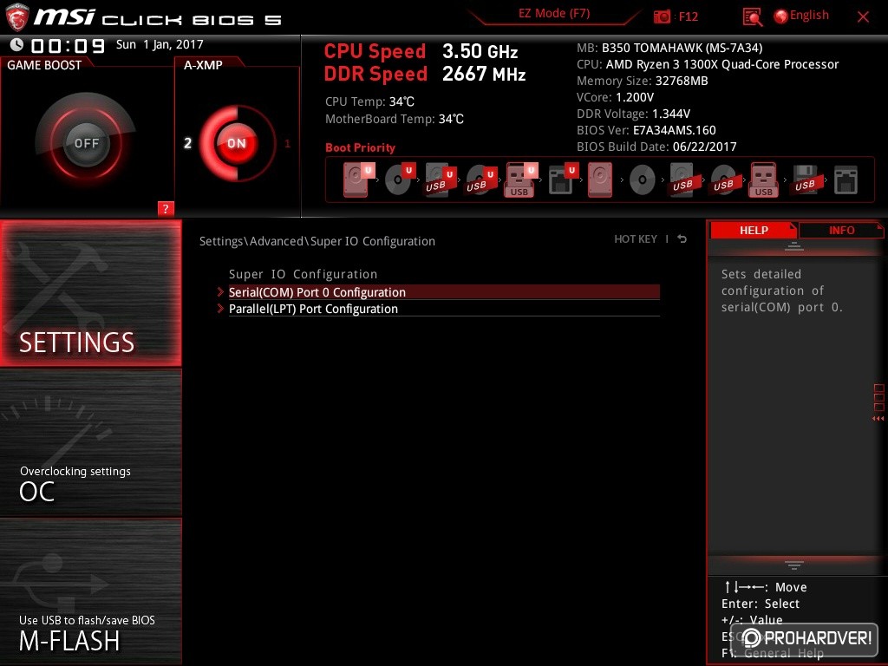Choose A-XMP profile 1

pyautogui.click(x=287, y=144)
